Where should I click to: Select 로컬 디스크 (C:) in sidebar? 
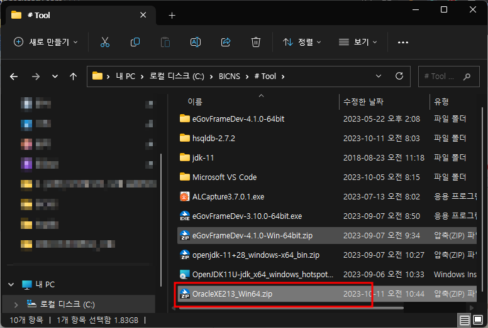[79, 305]
